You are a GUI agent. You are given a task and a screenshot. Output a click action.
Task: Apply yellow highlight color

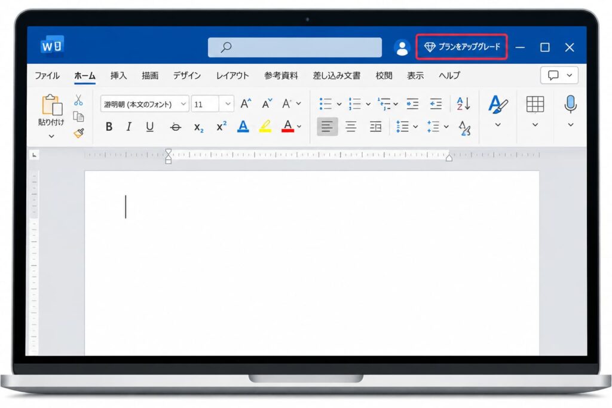(265, 126)
